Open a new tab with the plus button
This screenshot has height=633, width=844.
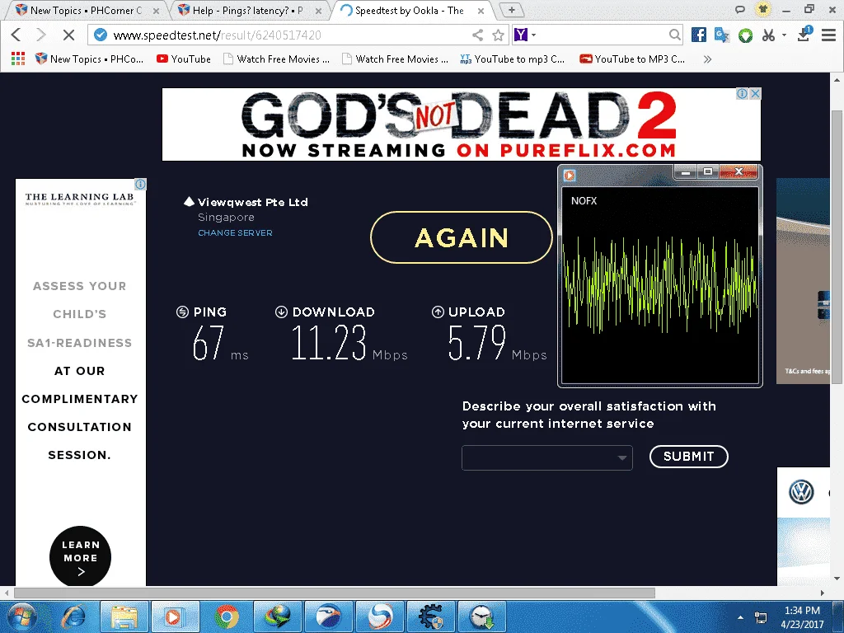tap(511, 10)
